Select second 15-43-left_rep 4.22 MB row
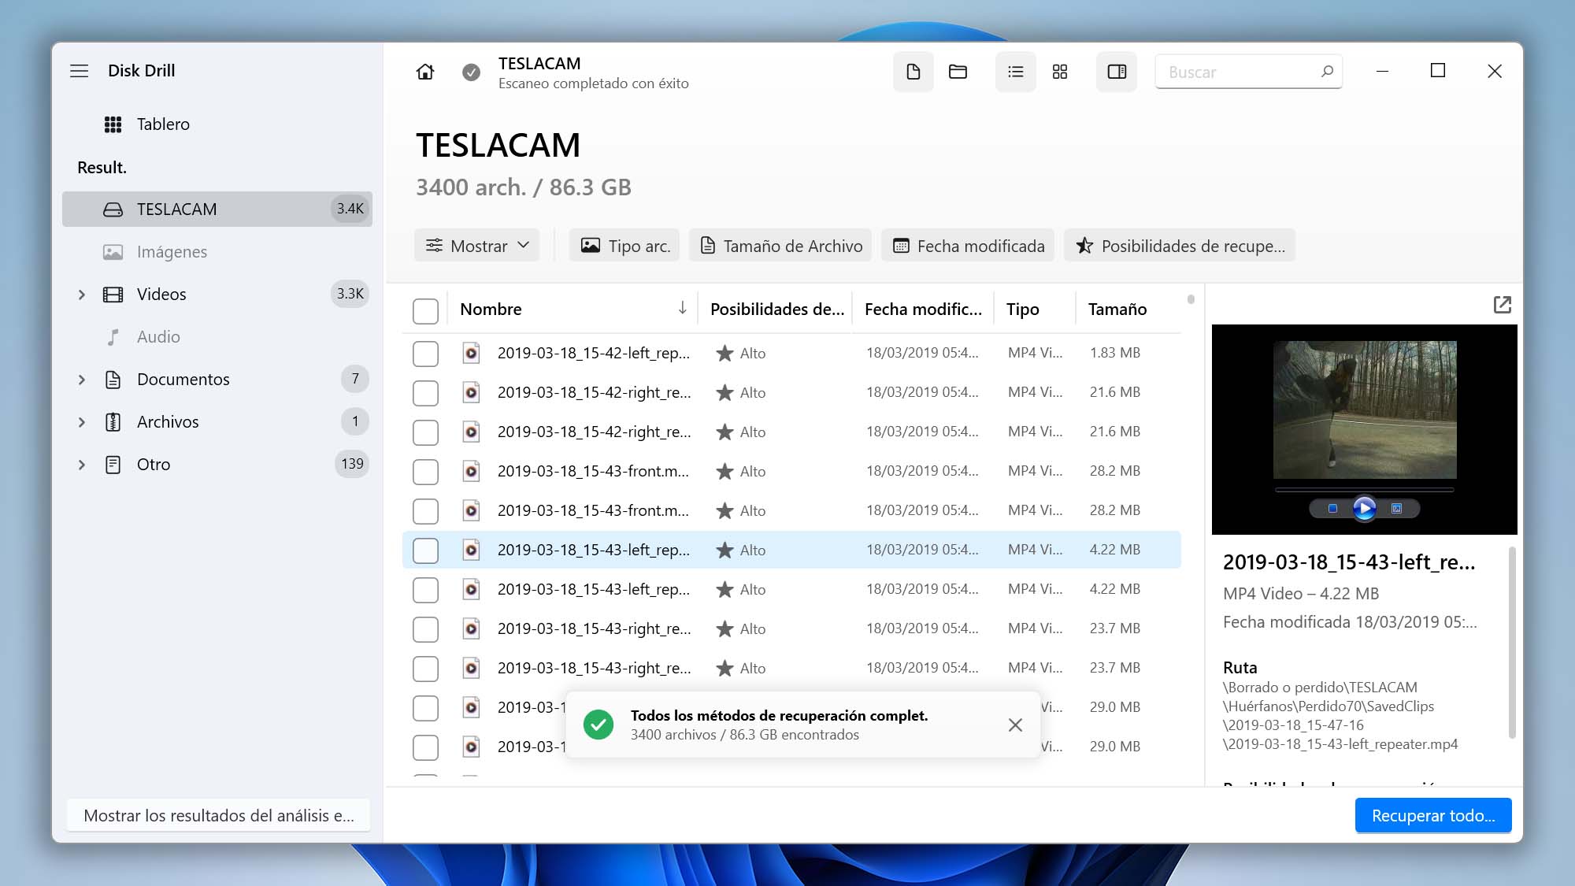The width and height of the screenshot is (1575, 886). (x=791, y=589)
